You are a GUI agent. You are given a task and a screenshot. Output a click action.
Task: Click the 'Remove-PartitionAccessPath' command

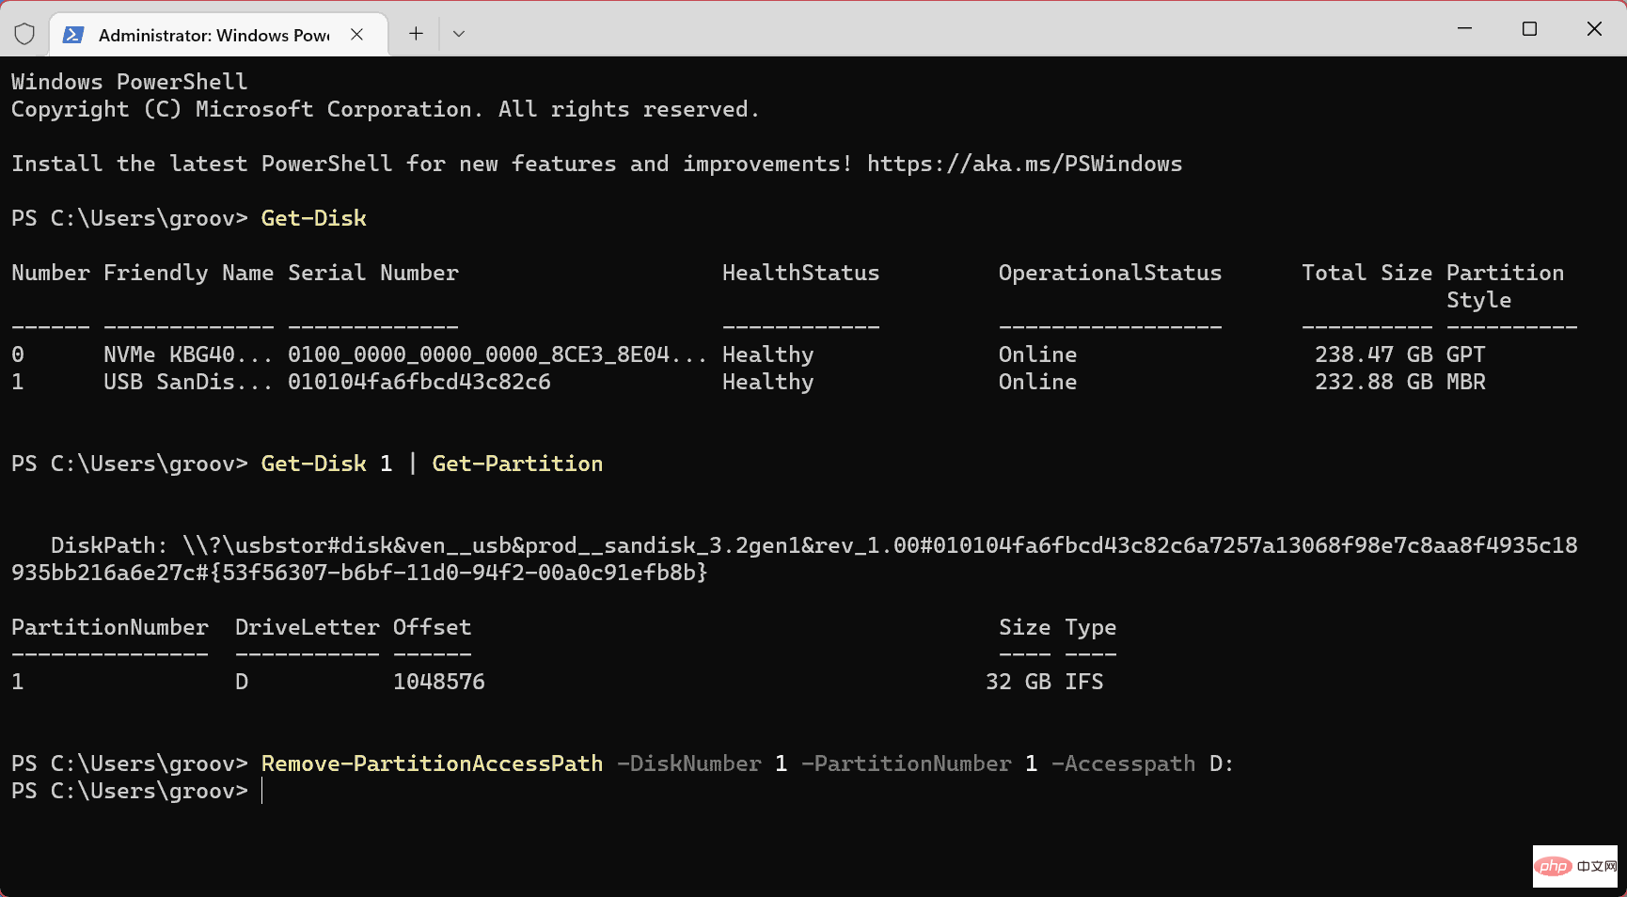point(432,763)
